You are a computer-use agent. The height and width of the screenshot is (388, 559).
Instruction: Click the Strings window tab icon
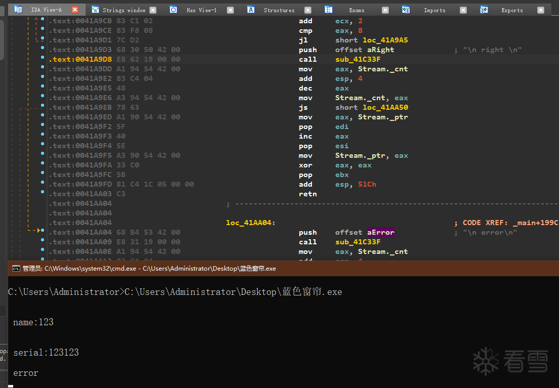click(x=95, y=10)
